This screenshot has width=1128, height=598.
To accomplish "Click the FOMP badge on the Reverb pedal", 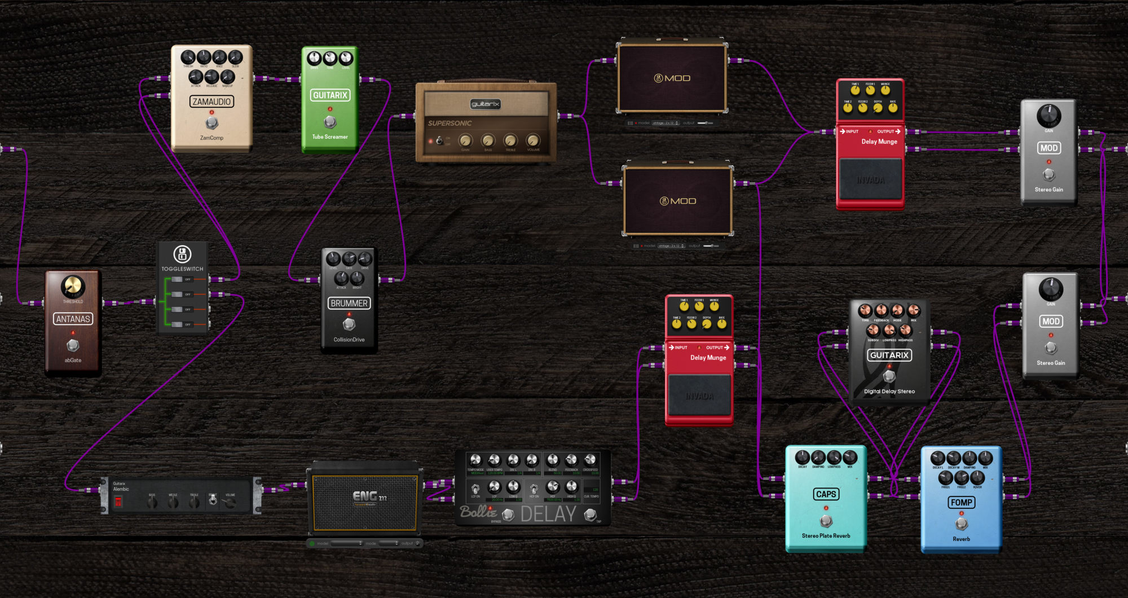I will 962,502.
